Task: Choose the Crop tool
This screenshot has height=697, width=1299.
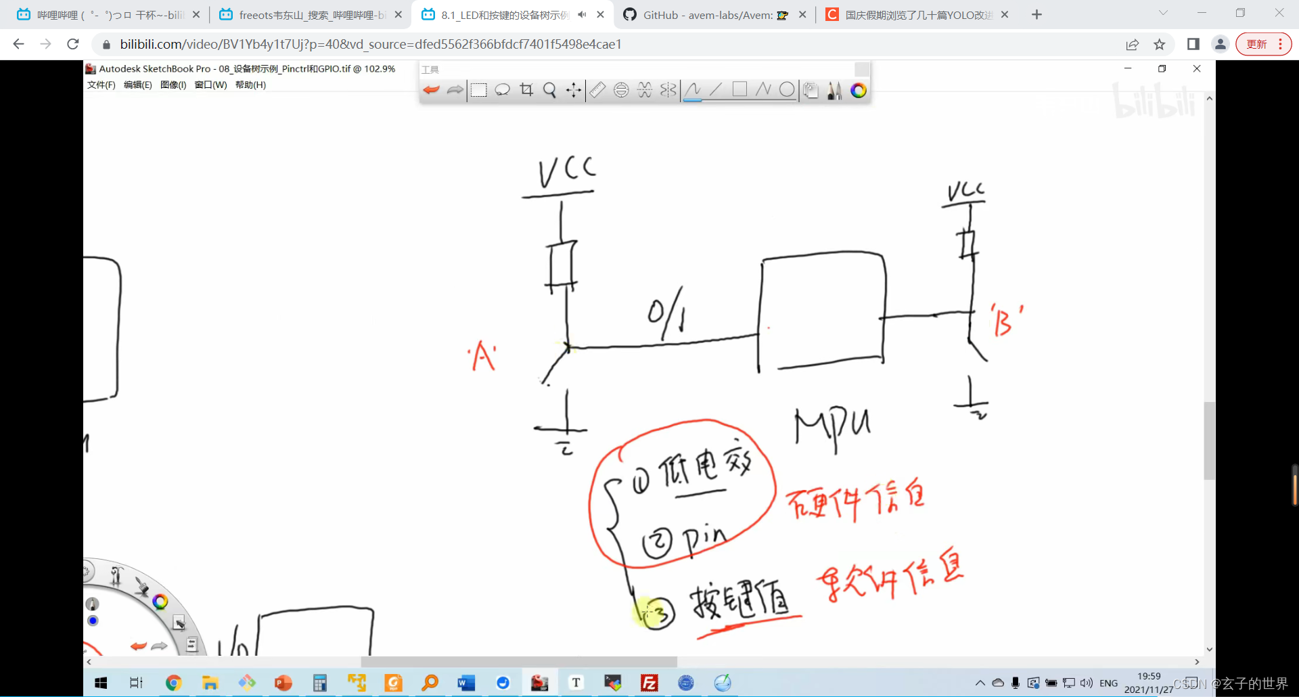Action: [526, 90]
